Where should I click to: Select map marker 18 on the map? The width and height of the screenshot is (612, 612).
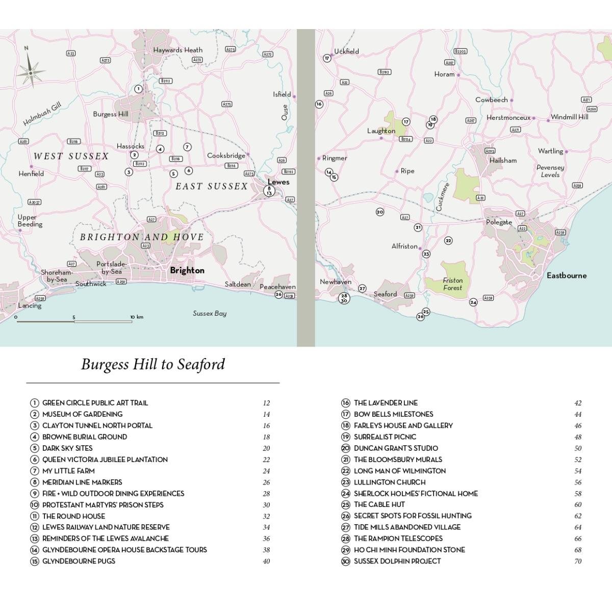click(433, 119)
